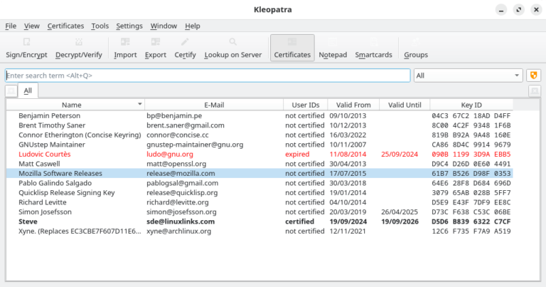Select Pablo Galindo Salgado certificate
Image resolution: width=546 pixels, height=287 pixels.
[x=259, y=183]
